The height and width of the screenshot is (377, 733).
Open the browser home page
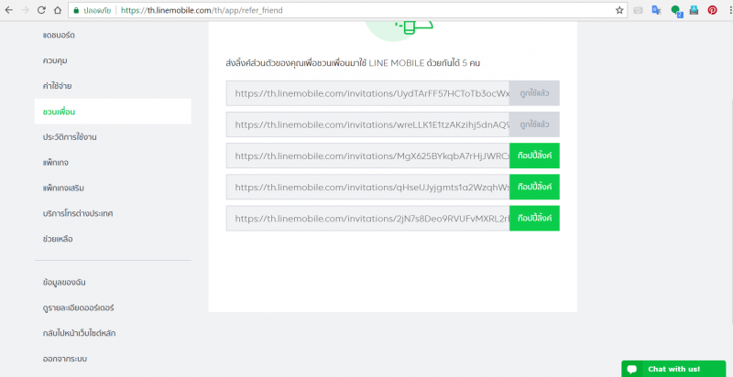click(x=58, y=10)
